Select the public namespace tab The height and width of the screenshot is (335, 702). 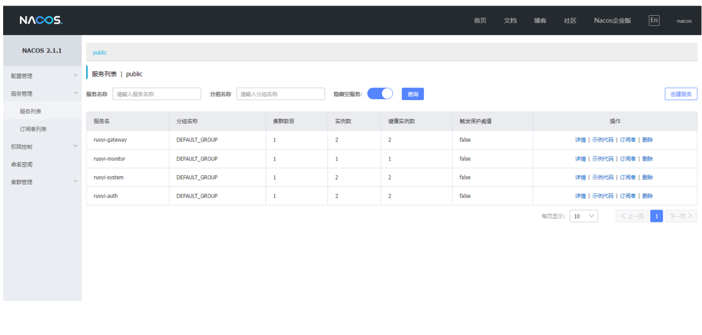pos(100,52)
